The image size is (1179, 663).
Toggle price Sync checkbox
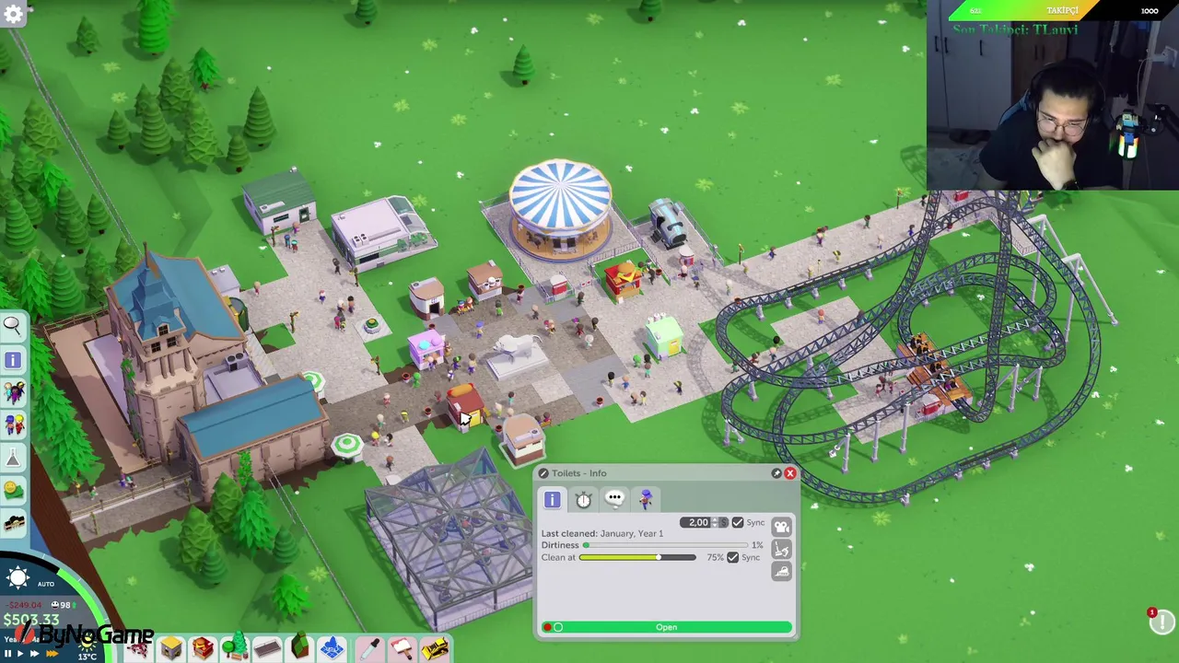tap(738, 522)
